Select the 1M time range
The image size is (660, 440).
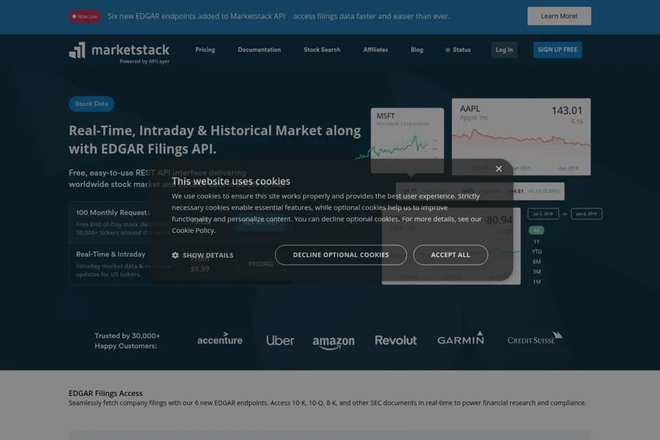pos(536,282)
